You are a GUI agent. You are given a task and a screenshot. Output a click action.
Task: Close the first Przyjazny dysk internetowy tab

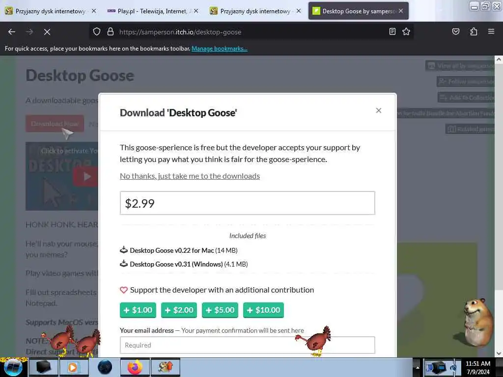(x=94, y=11)
